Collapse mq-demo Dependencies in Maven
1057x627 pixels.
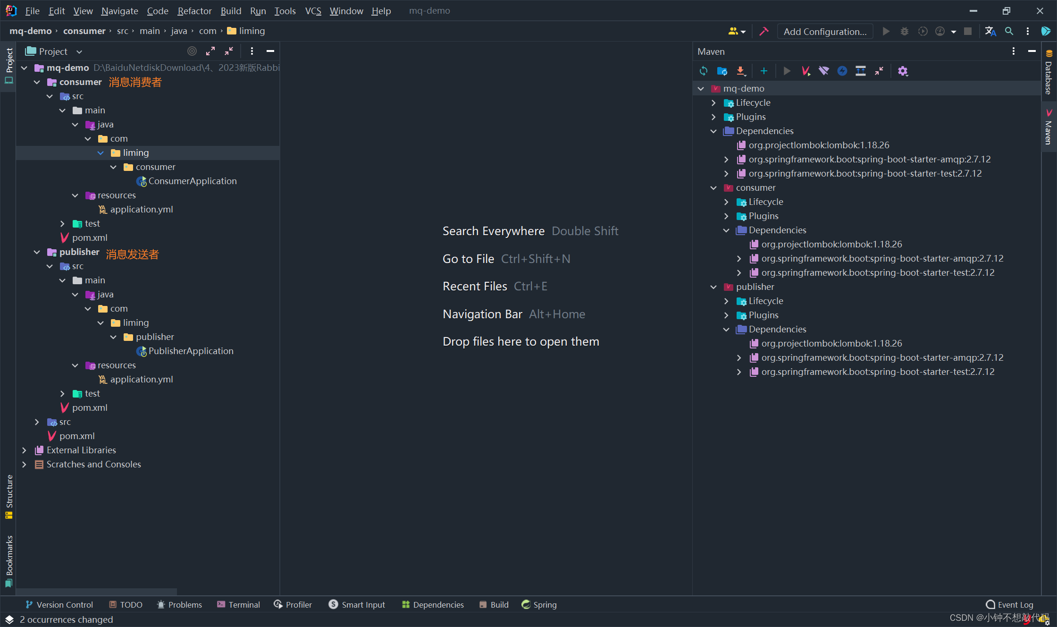point(713,131)
